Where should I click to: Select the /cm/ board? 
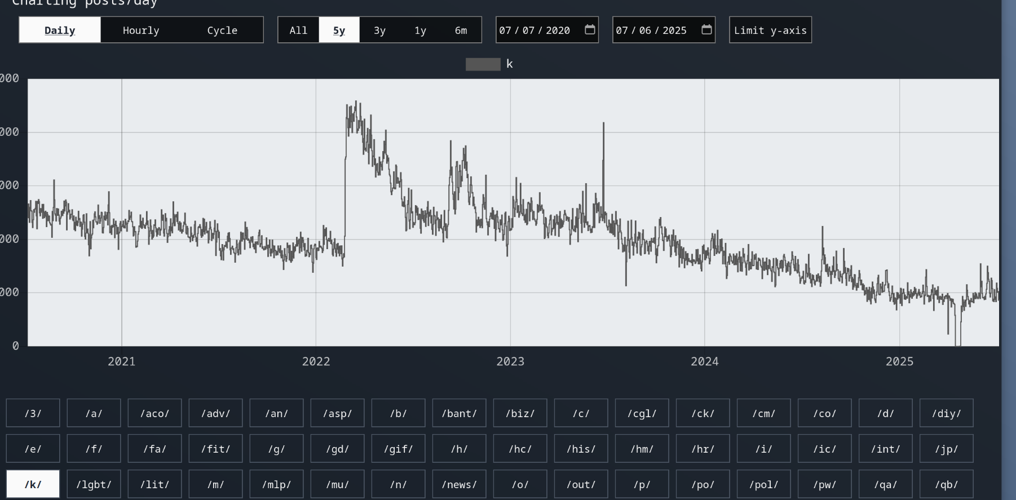[763, 413]
